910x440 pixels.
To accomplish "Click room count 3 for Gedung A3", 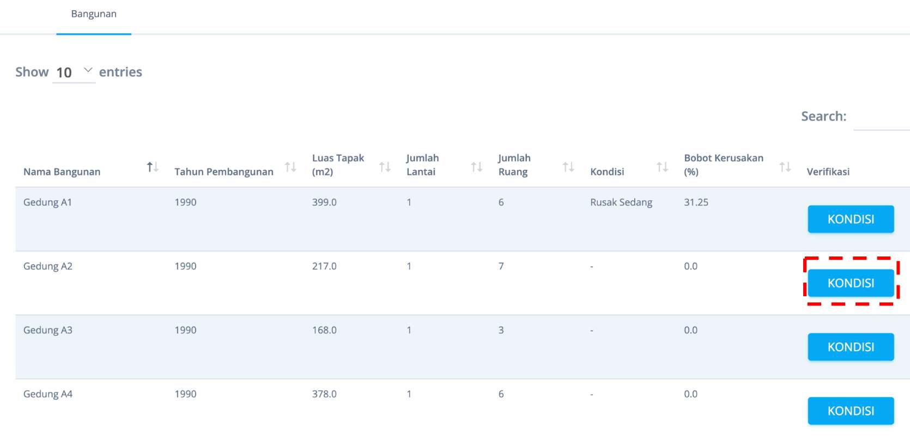I will point(501,330).
